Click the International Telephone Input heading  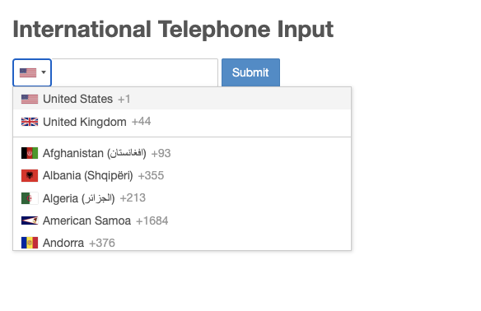(173, 30)
